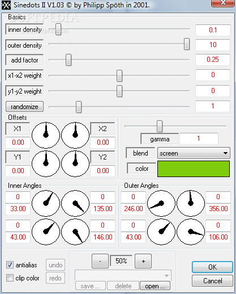Click the OK button

pyautogui.click(x=212, y=267)
